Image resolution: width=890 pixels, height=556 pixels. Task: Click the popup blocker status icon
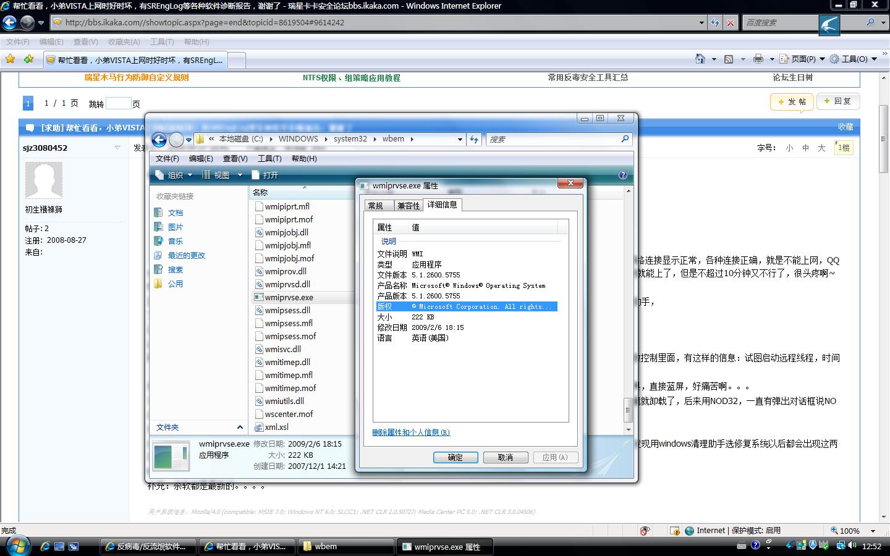[x=645, y=531]
